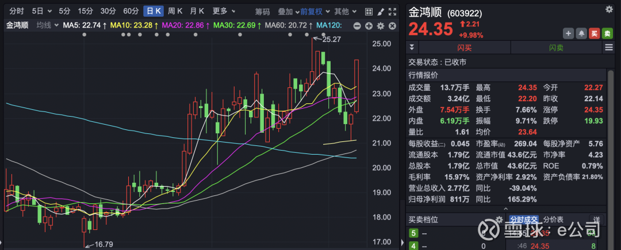
Task: Click the 25.27 high price annotation
Action: 332,40
